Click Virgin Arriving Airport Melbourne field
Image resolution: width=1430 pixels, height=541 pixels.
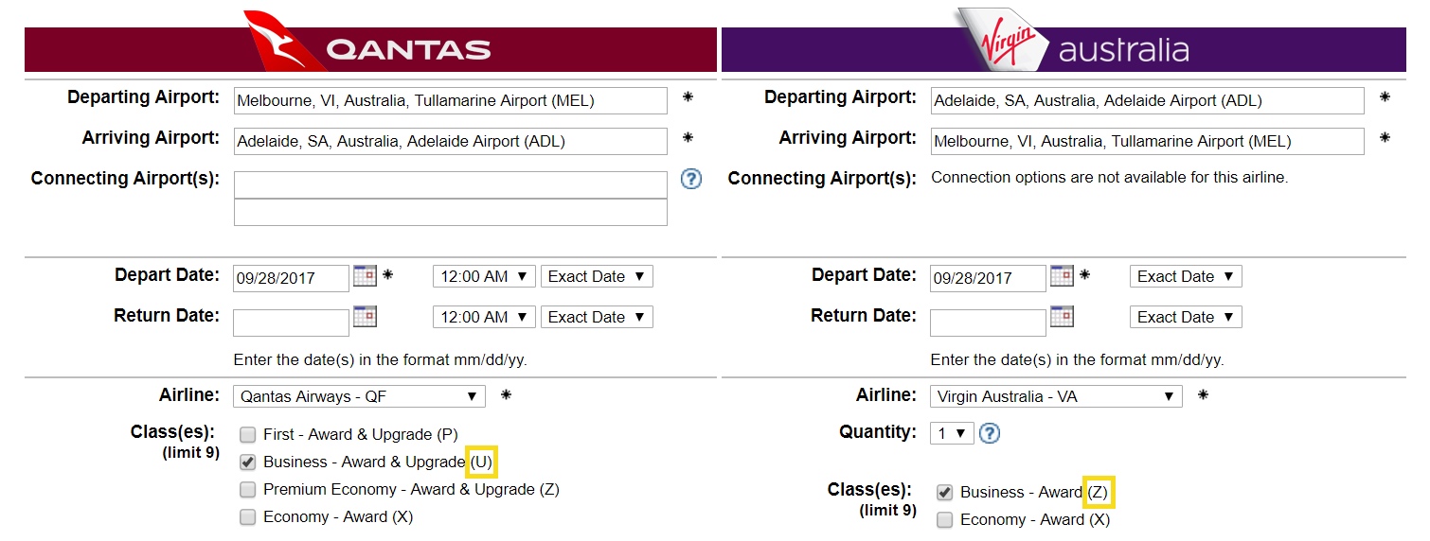click(x=1148, y=141)
